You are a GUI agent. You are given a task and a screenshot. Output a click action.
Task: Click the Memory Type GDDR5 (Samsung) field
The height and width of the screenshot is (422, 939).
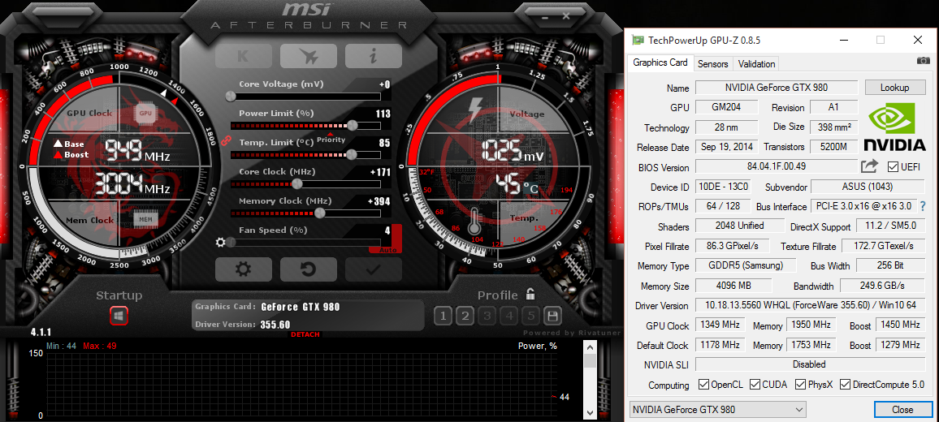pyautogui.click(x=746, y=265)
